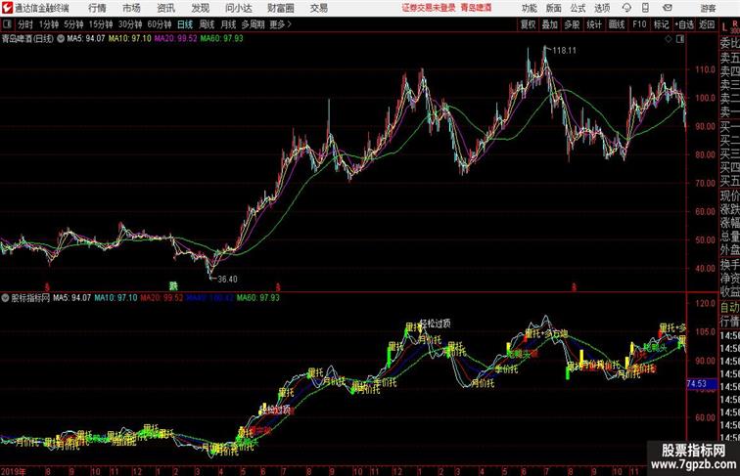Open the F10 company info button
740x476 pixels.
coord(639,24)
